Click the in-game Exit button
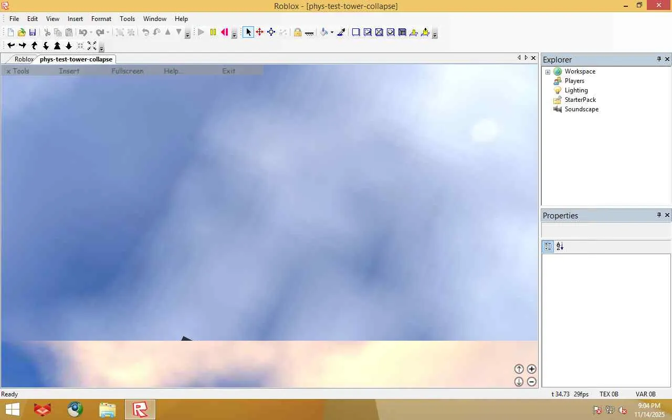The width and height of the screenshot is (672, 420). click(228, 71)
